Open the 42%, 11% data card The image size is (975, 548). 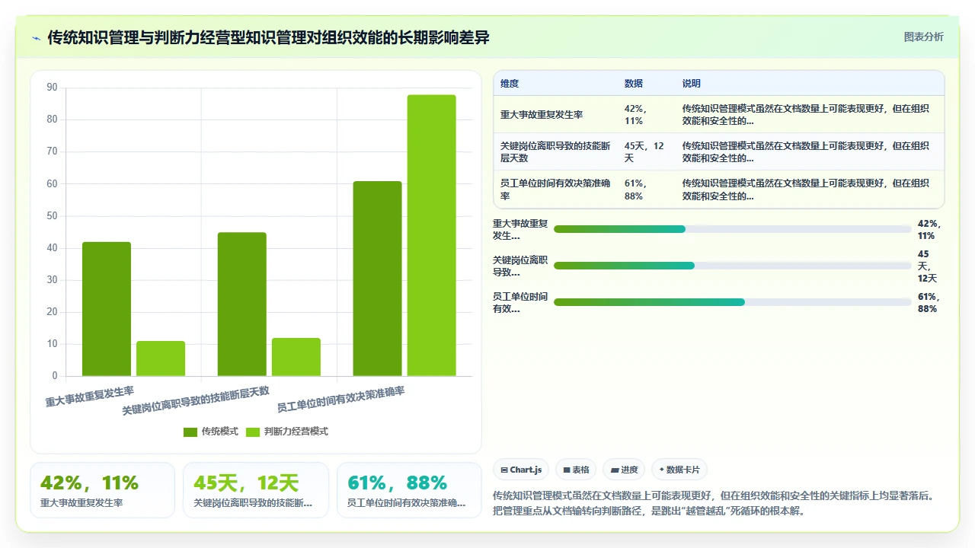click(x=103, y=490)
